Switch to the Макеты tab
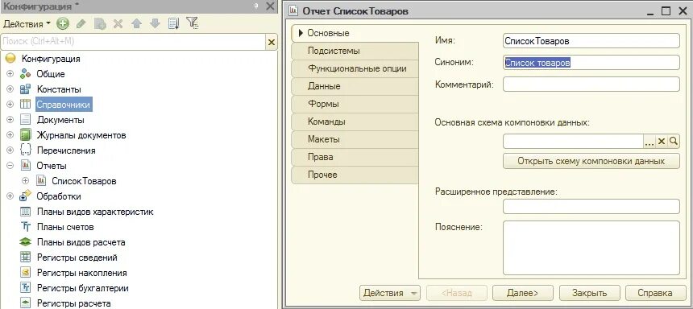The image size is (693, 309). point(355,139)
